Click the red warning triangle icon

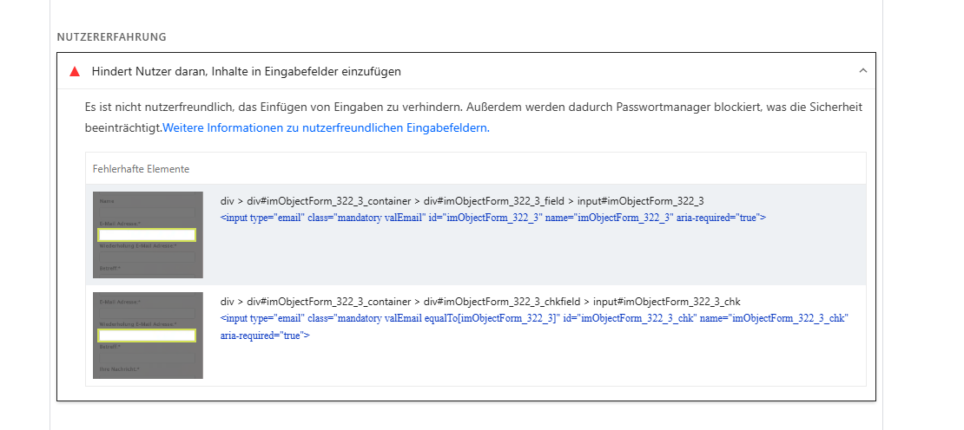coord(75,72)
